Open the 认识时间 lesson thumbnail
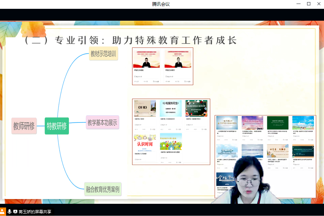 tap(145, 142)
